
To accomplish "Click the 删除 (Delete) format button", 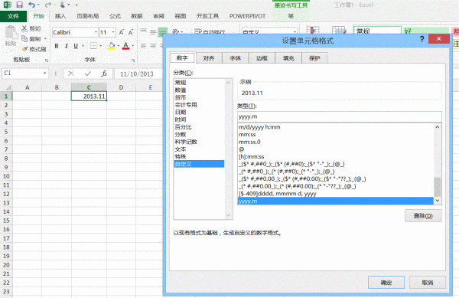I will click(423, 216).
